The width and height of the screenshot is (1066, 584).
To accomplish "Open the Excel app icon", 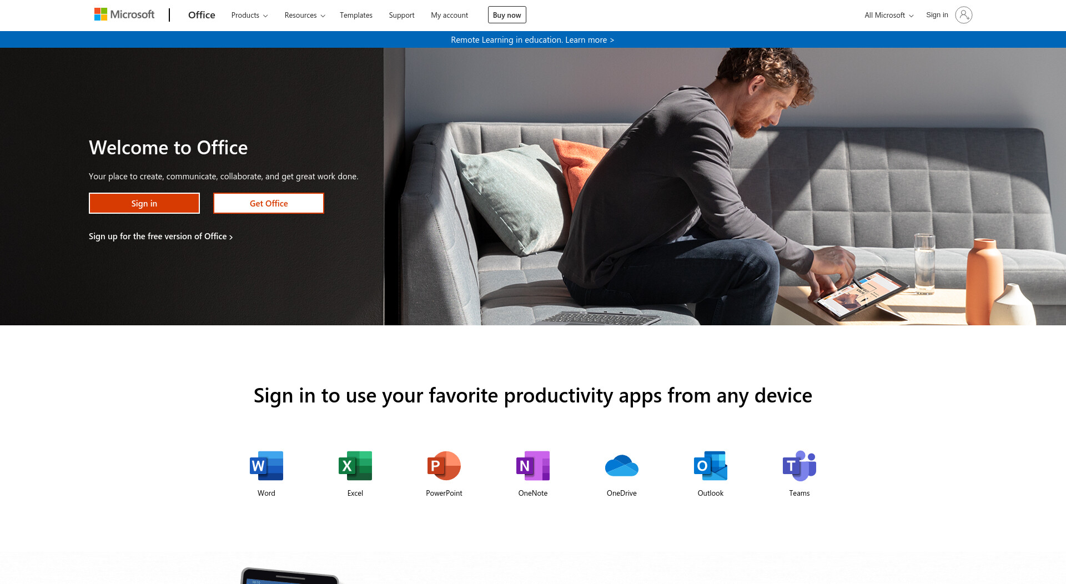I will [355, 465].
